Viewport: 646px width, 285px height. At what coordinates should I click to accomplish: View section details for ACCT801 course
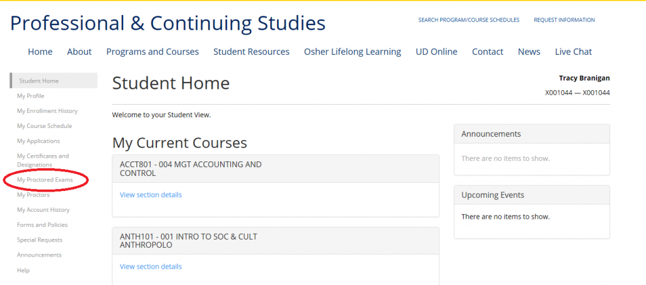coord(151,195)
